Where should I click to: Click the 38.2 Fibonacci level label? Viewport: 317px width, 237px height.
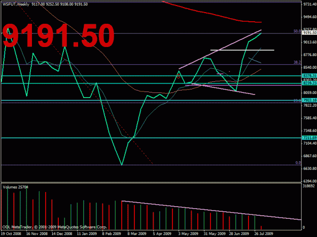[x=297, y=62]
